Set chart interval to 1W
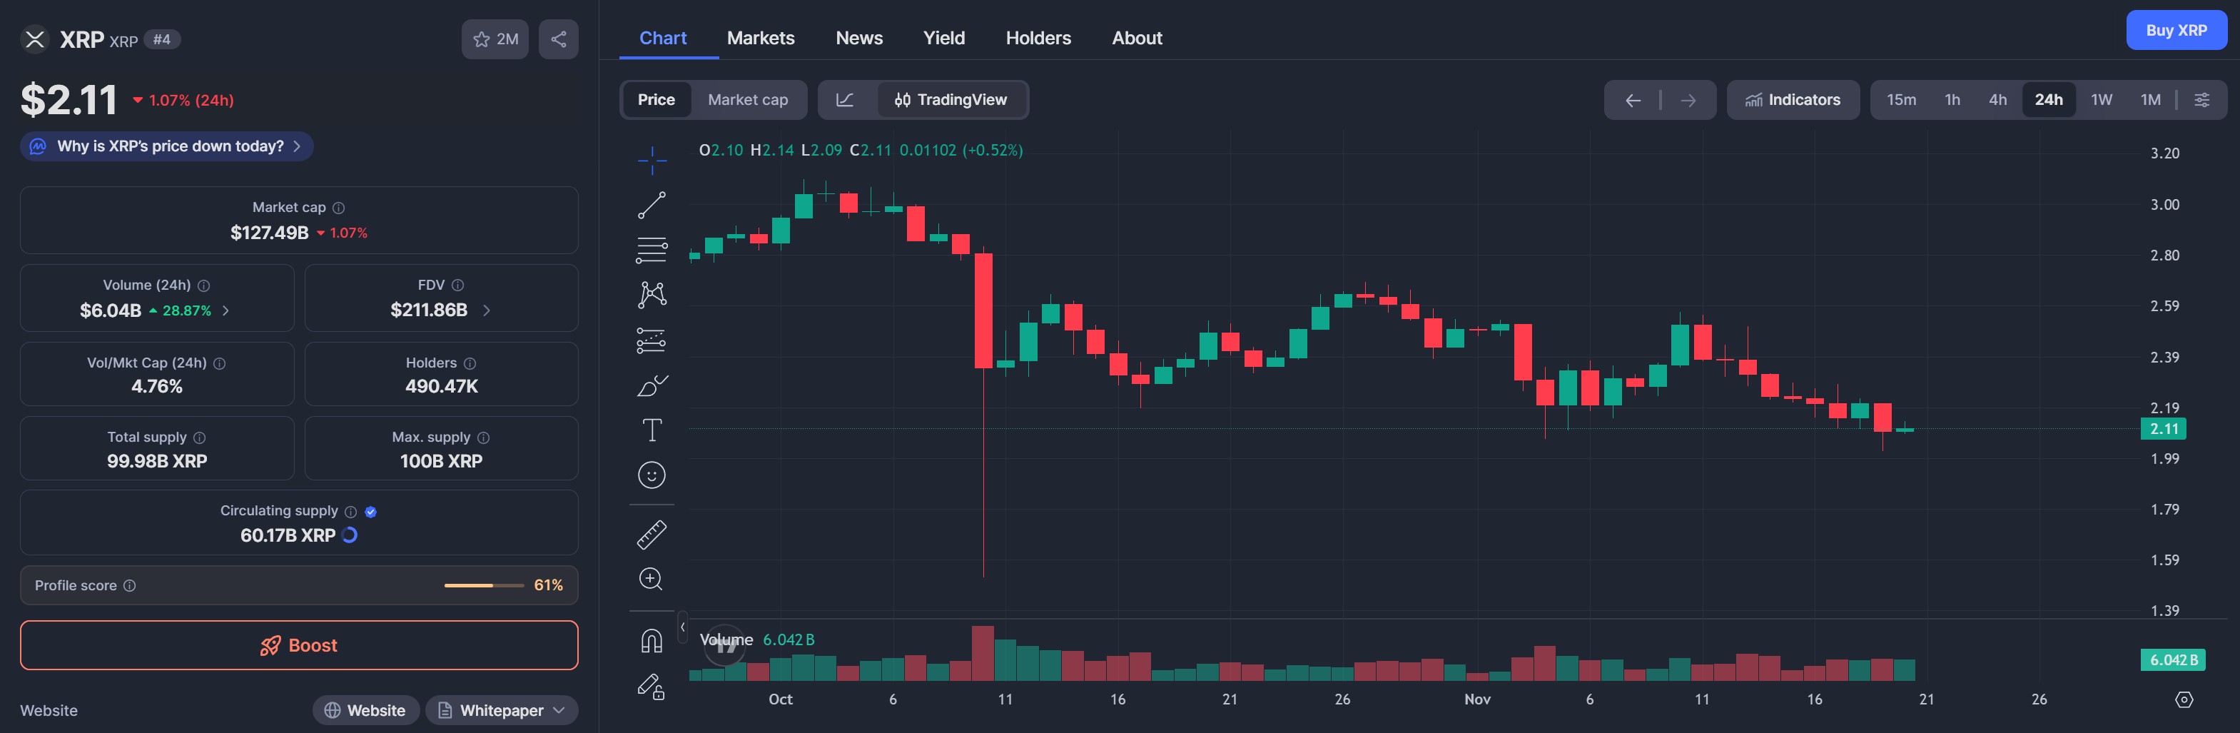2240x733 pixels. [x=2101, y=100]
